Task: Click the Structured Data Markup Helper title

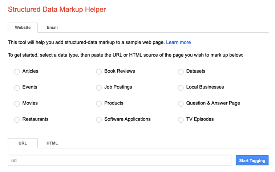Action: [57, 9]
